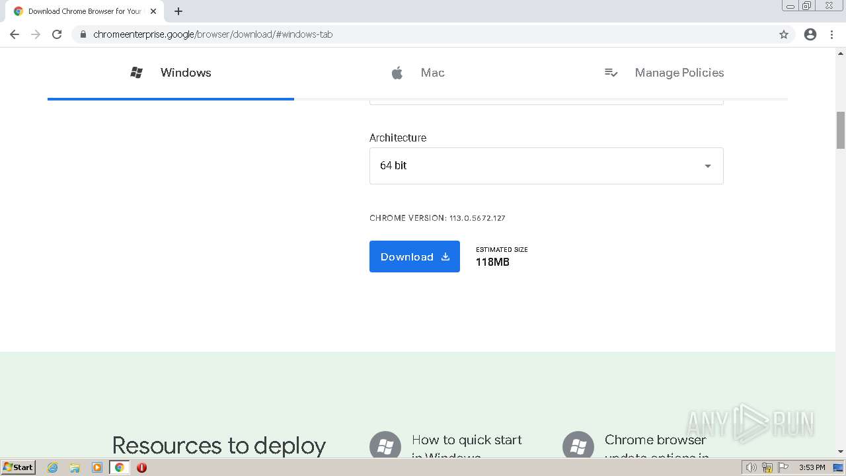Click the Manage Policies checklist icon
Screen dimensions: 846x476
(x=611, y=73)
